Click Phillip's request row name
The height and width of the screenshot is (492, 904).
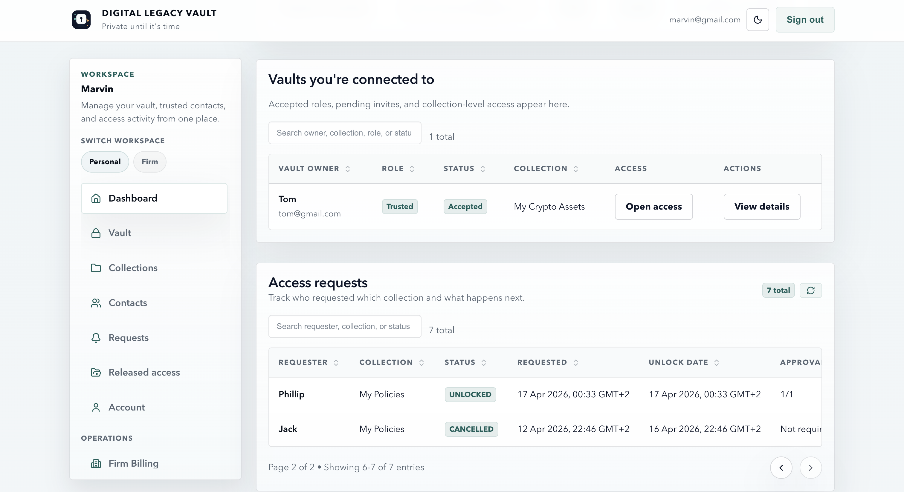coord(291,394)
